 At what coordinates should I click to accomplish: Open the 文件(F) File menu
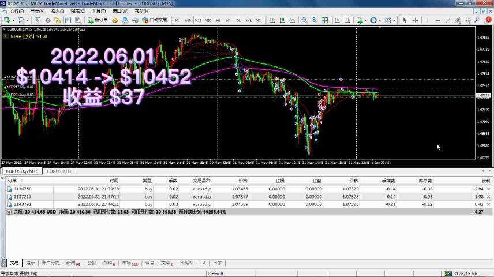[17, 11]
